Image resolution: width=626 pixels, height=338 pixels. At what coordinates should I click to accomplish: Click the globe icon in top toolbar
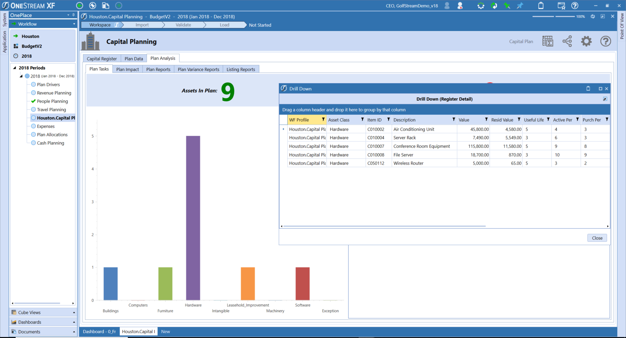coord(93,6)
